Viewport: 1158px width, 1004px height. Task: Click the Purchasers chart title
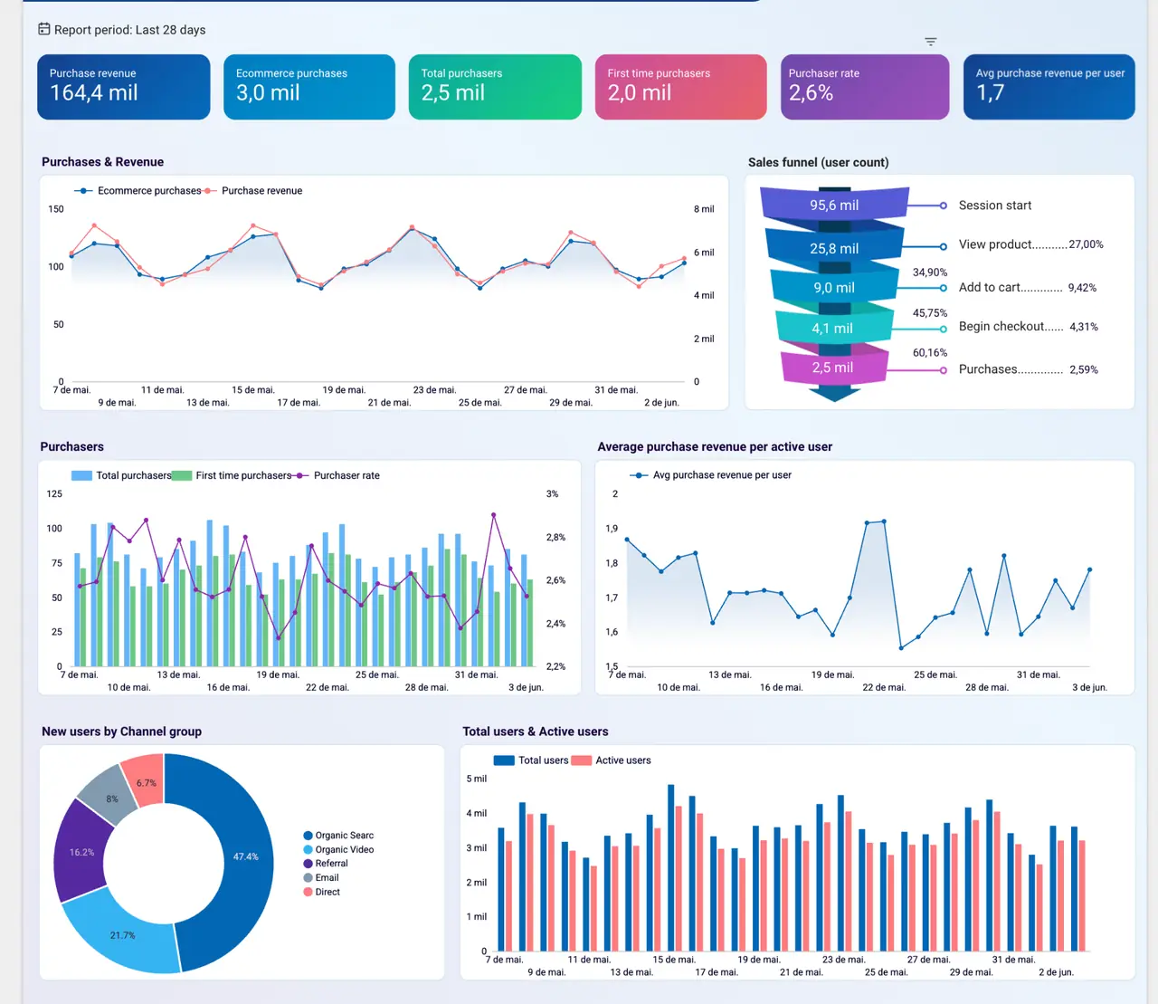[x=72, y=446]
